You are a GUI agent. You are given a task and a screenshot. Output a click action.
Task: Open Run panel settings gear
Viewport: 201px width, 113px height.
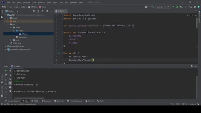(192, 66)
